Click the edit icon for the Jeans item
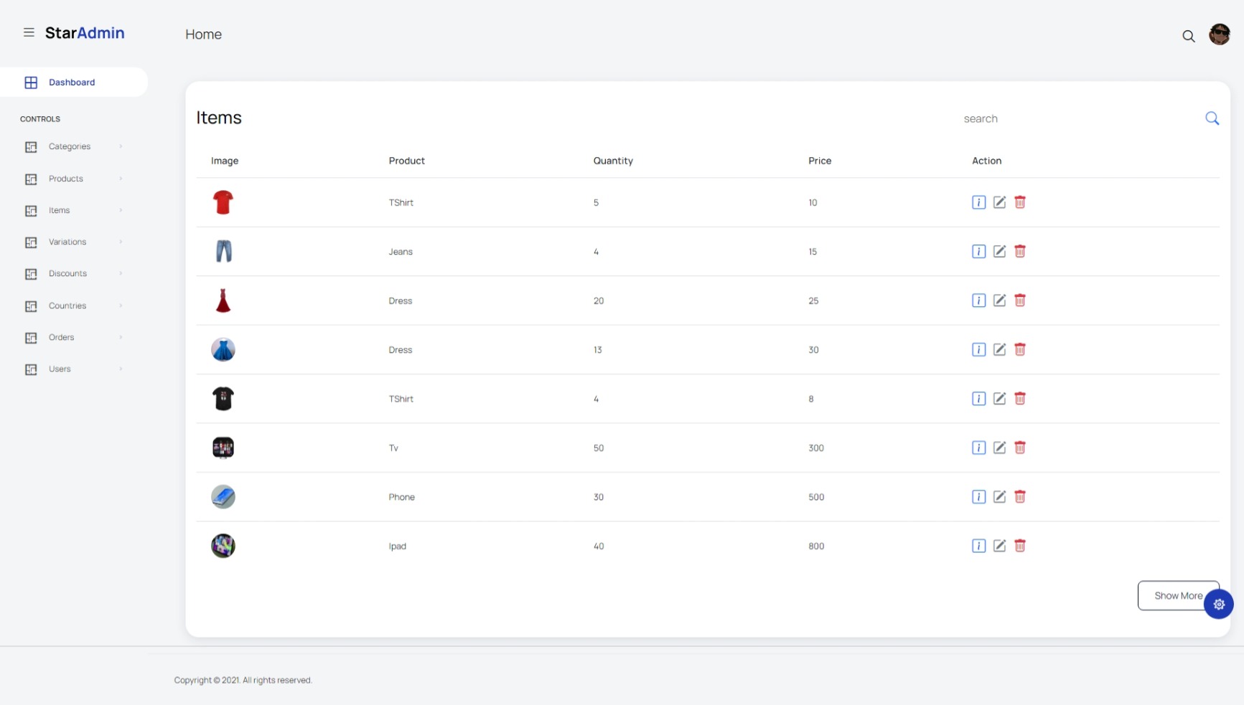 tap(999, 252)
